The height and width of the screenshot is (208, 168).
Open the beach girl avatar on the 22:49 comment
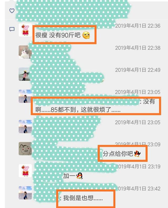tap(25, 74)
